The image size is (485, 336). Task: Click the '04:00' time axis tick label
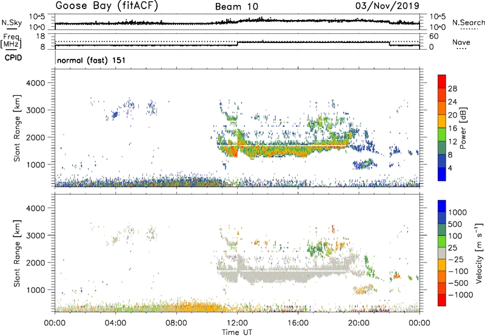pos(116,323)
